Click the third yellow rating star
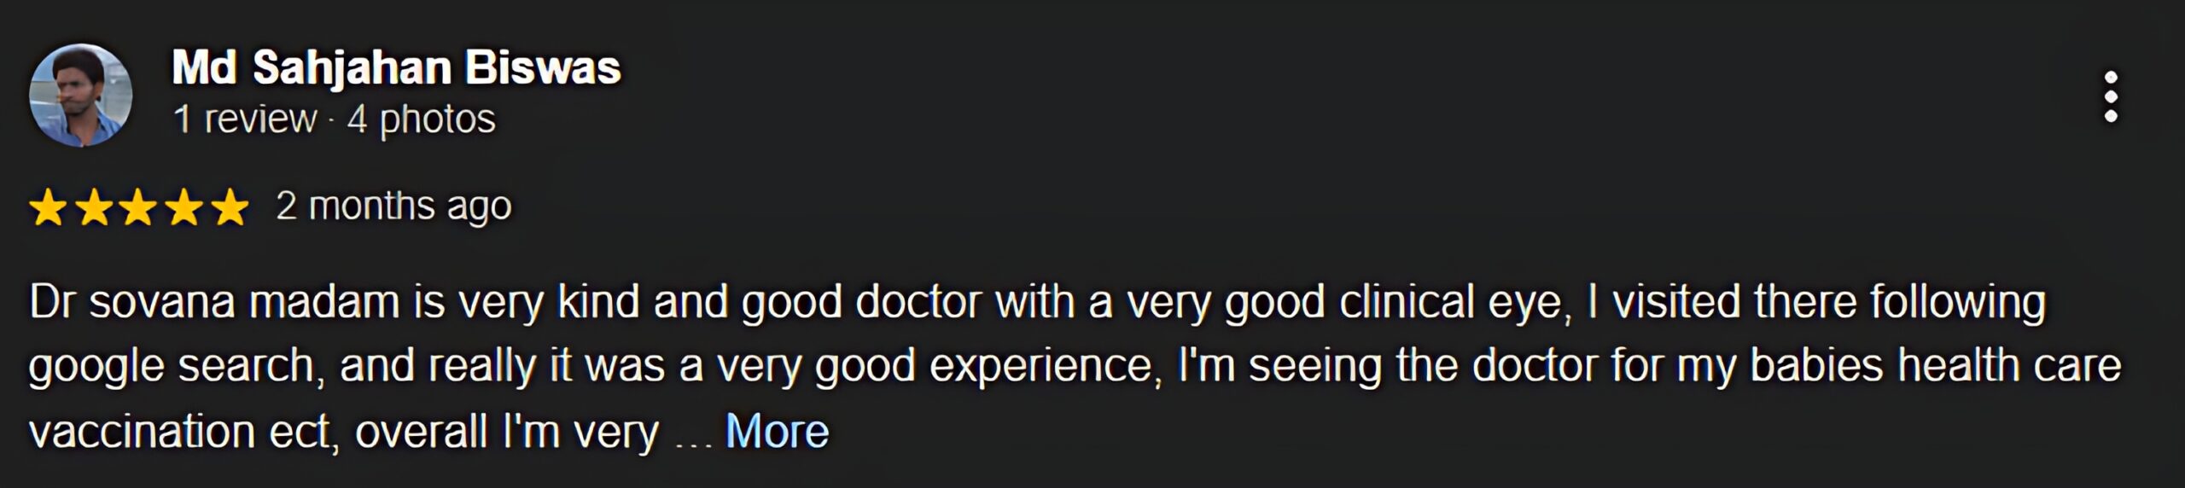Image resolution: width=2185 pixels, height=488 pixels. [139, 207]
